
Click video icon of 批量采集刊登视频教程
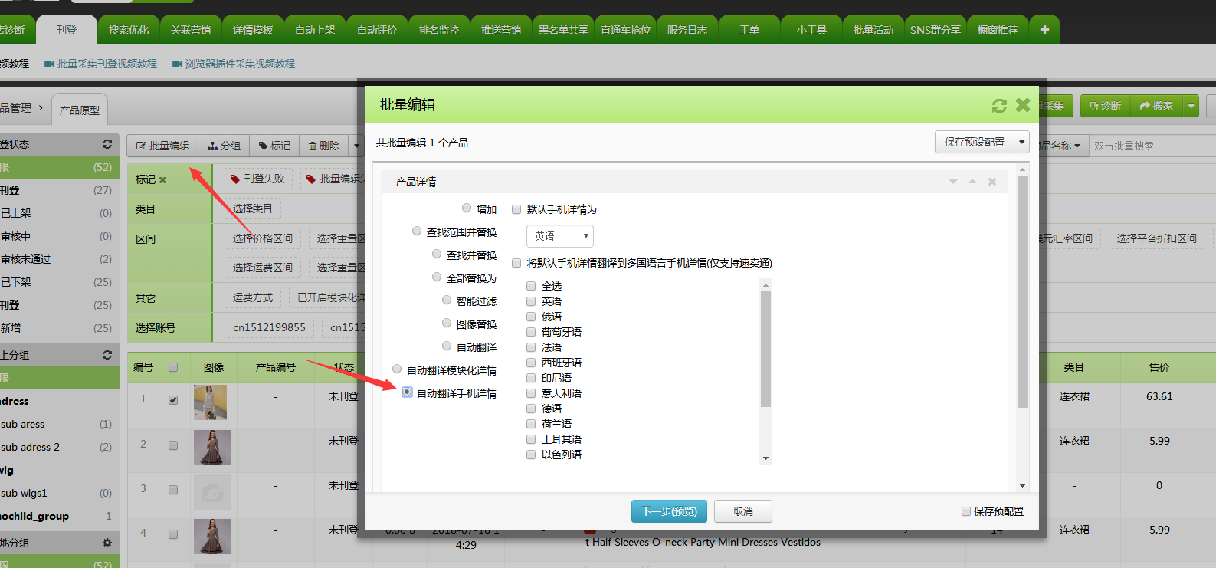point(50,64)
